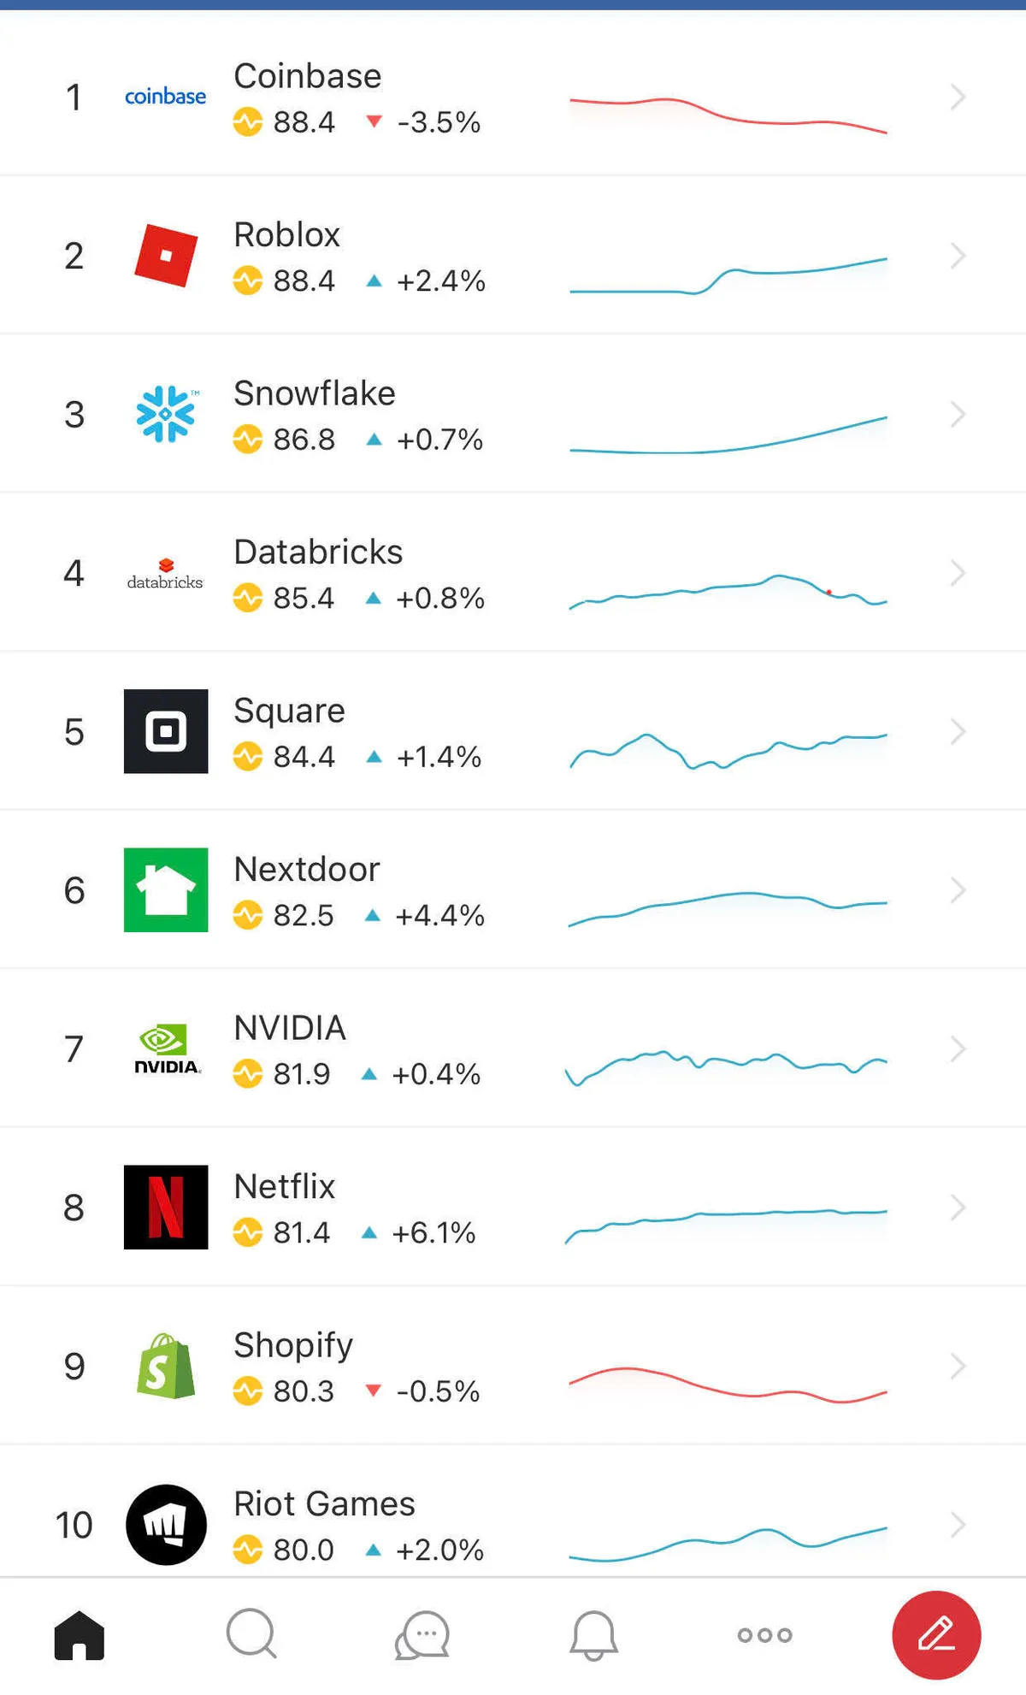The image size is (1026, 1695).
Task: Tap the Coinbase company logo
Action: 165,97
